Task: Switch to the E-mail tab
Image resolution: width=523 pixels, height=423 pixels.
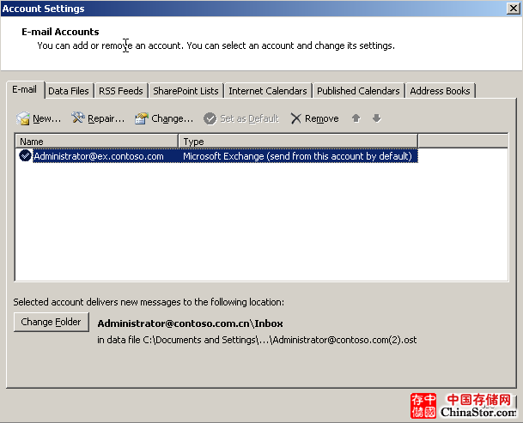Action: pyautogui.click(x=23, y=90)
